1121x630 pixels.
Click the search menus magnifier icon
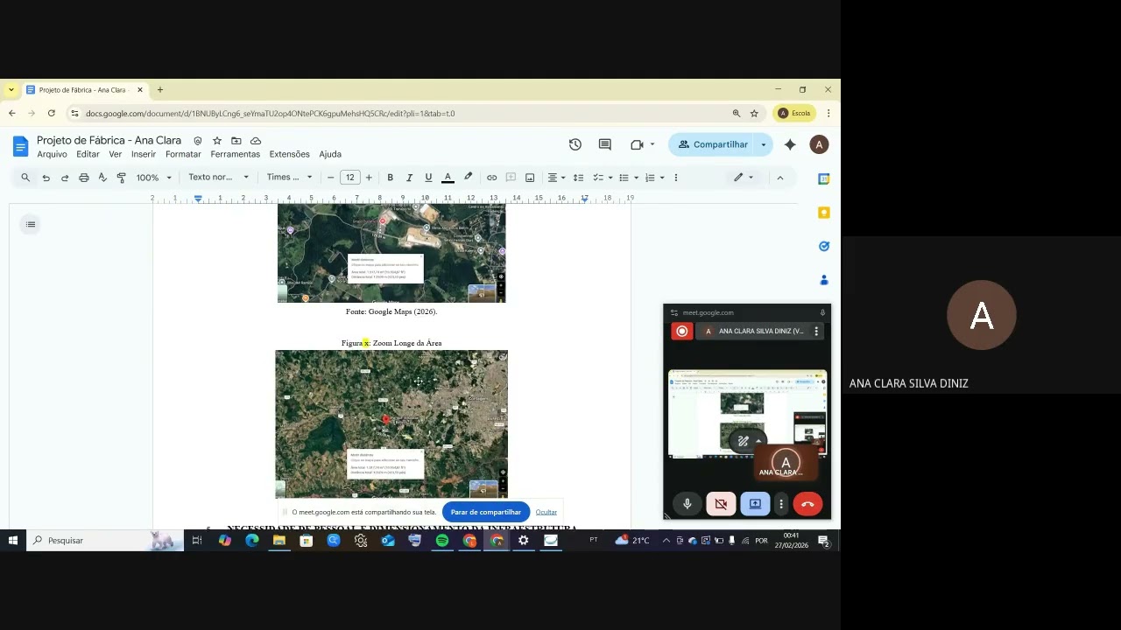[25, 178]
